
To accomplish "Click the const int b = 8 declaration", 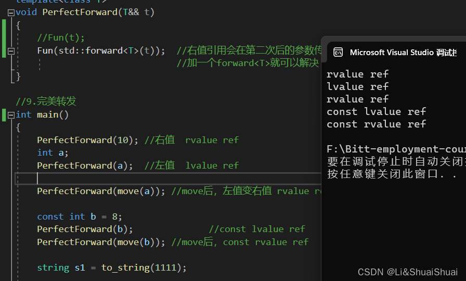I will click(80, 216).
